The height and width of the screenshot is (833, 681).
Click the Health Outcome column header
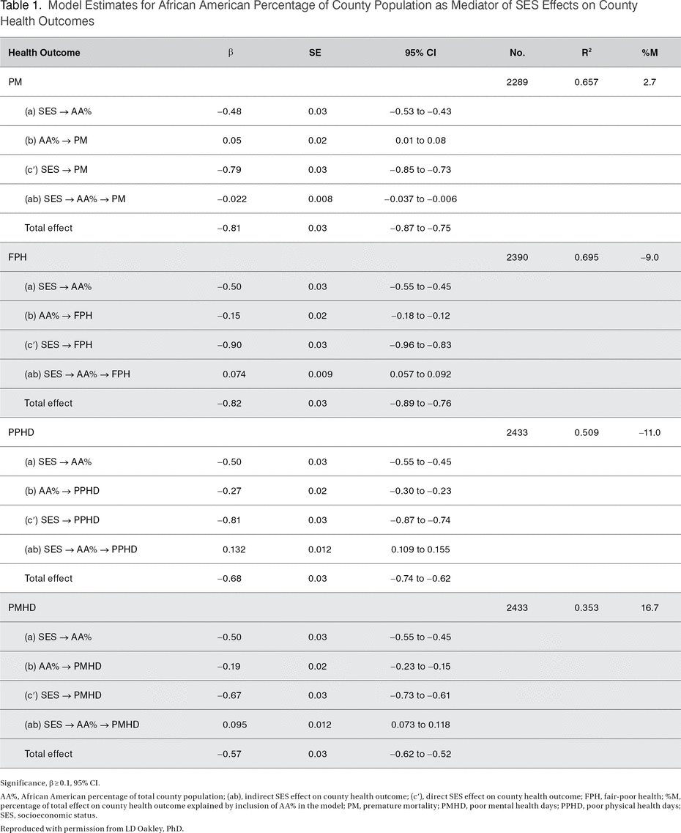(x=44, y=53)
